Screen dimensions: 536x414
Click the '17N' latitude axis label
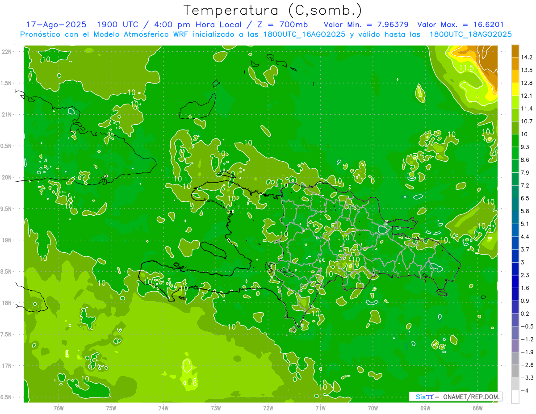click(x=8, y=366)
